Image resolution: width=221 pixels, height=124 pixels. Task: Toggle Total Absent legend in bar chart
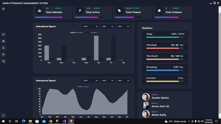click(x=91, y=32)
